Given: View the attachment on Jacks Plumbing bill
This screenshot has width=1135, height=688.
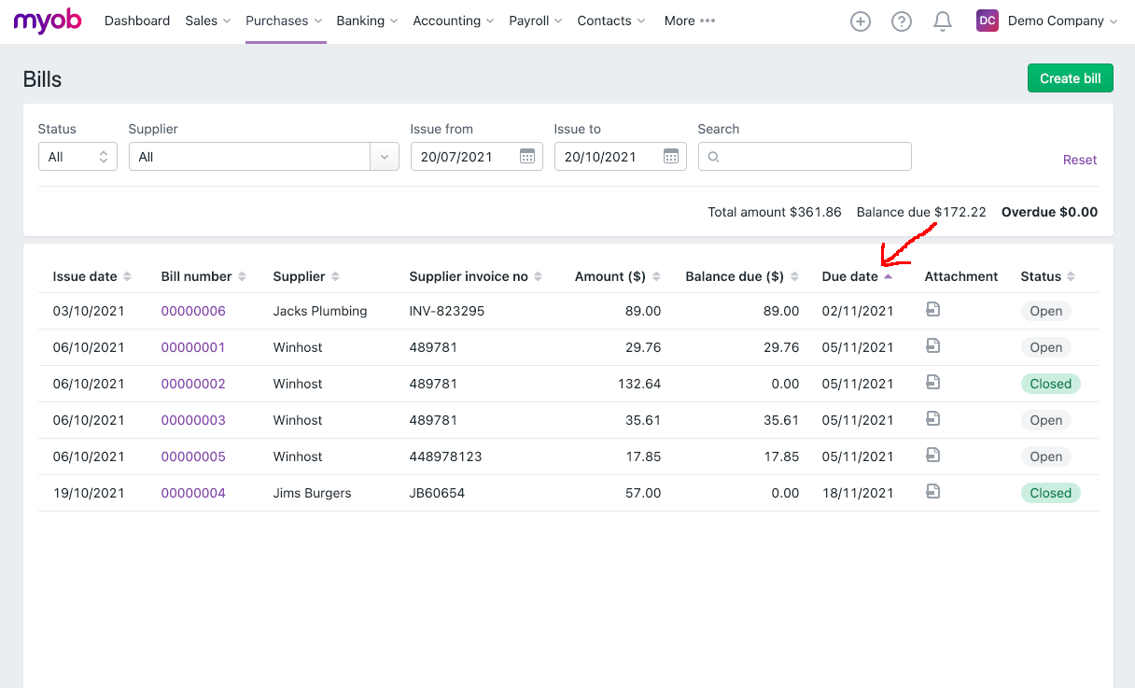Looking at the screenshot, I should (x=932, y=310).
